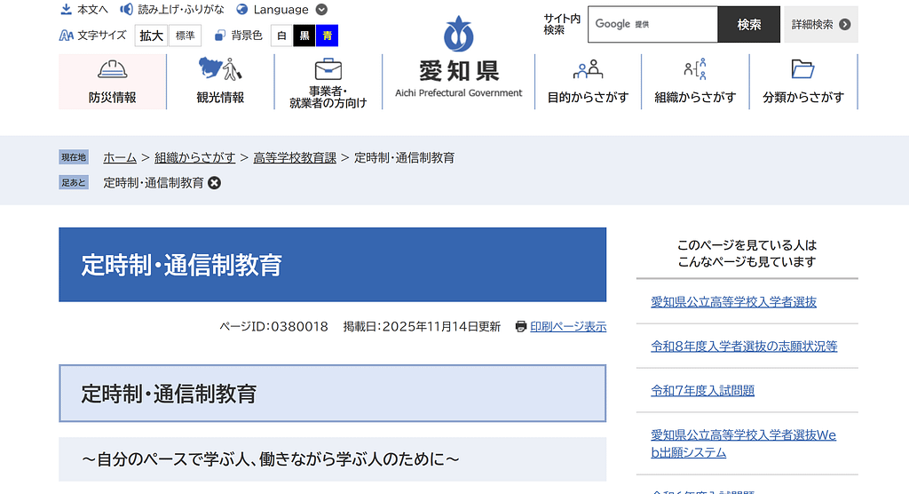Expand the Language dropdown
The image size is (909, 494).
point(321,10)
